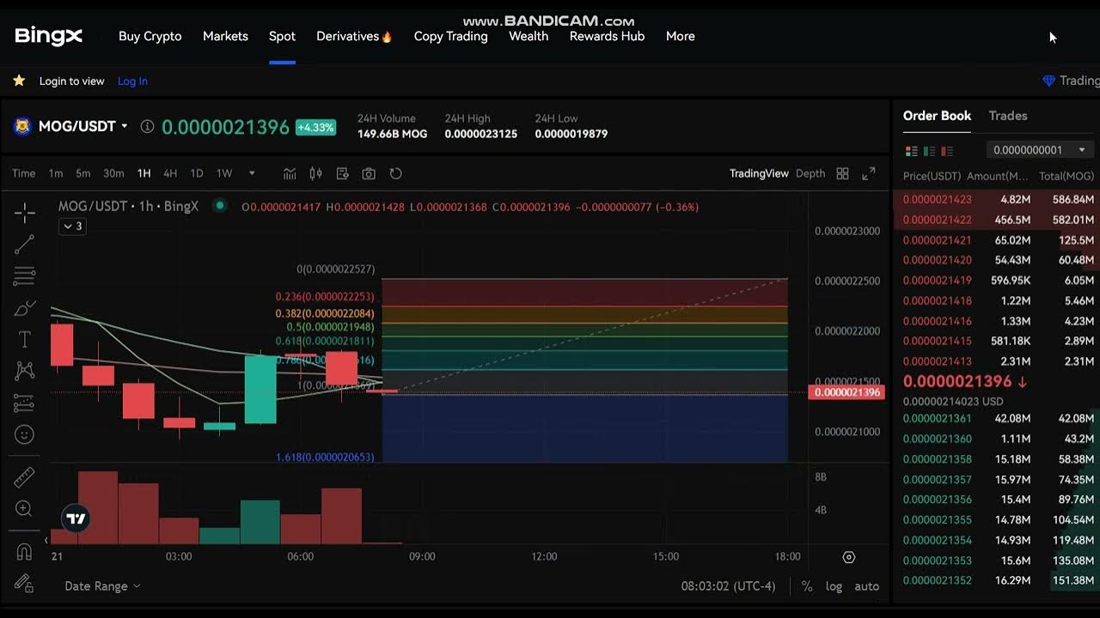Open the Rewards Hub page
1100x618 pixels.
pyautogui.click(x=607, y=36)
